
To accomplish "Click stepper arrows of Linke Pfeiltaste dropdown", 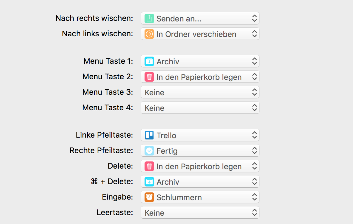I will tap(254, 135).
